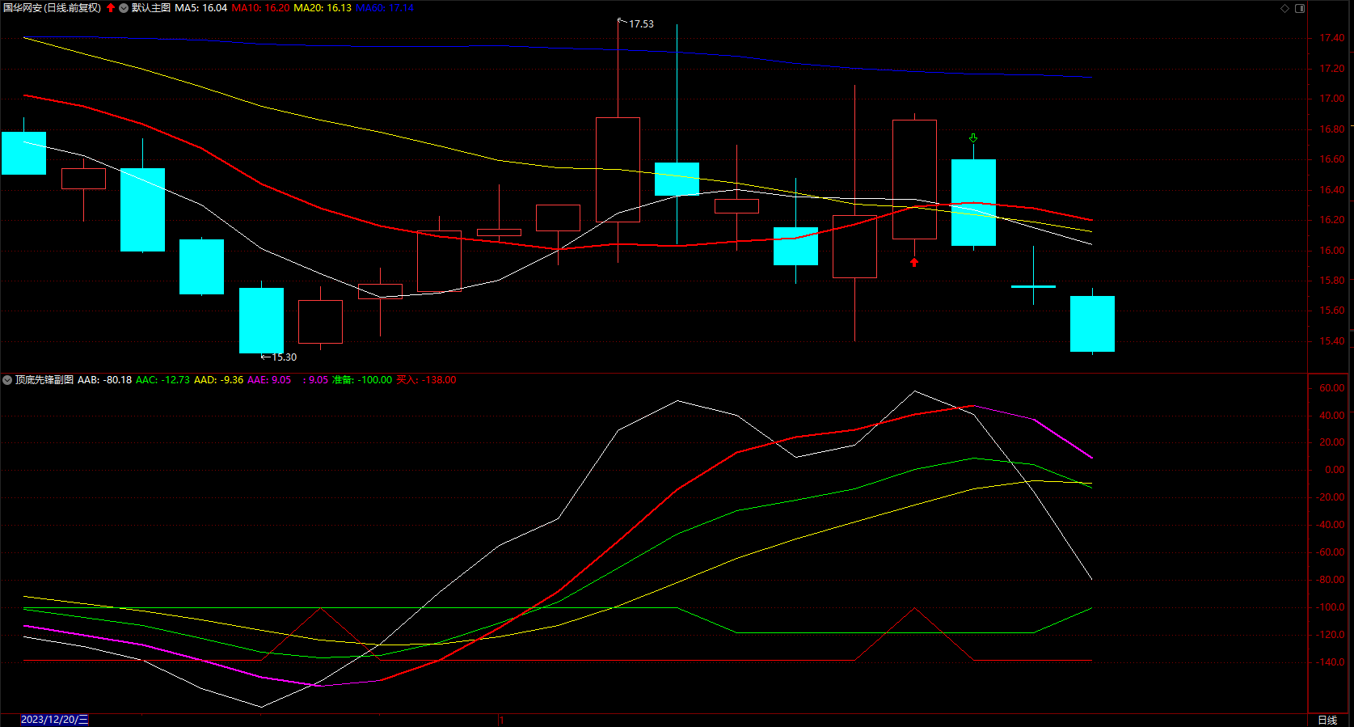The image size is (1354, 727).
Task: Click the 2023/12/20 date label
Action: click(x=55, y=720)
